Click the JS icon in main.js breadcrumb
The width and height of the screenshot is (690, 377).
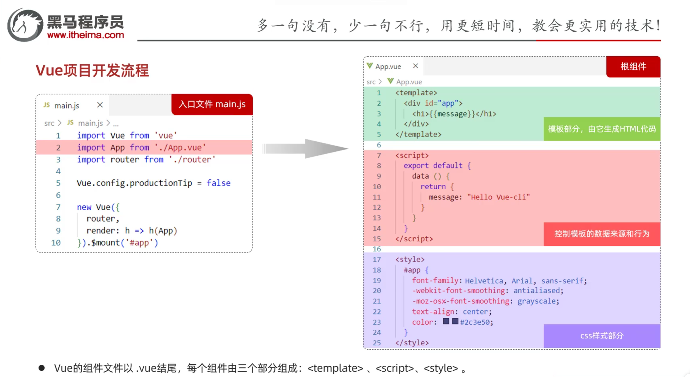pos(70,123)
